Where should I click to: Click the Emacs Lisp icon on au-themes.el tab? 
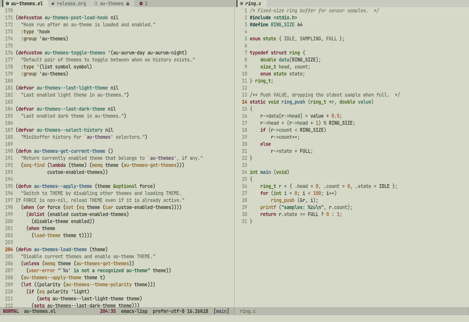tap(7, 4)
